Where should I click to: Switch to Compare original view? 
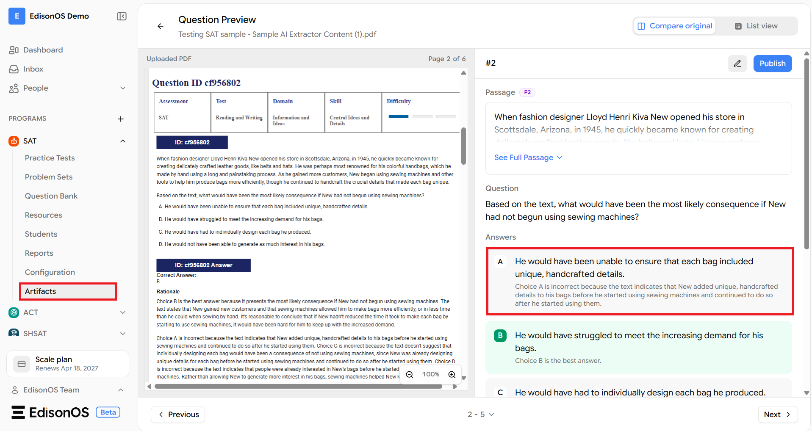pyautogui.click(x=675, y=26)
